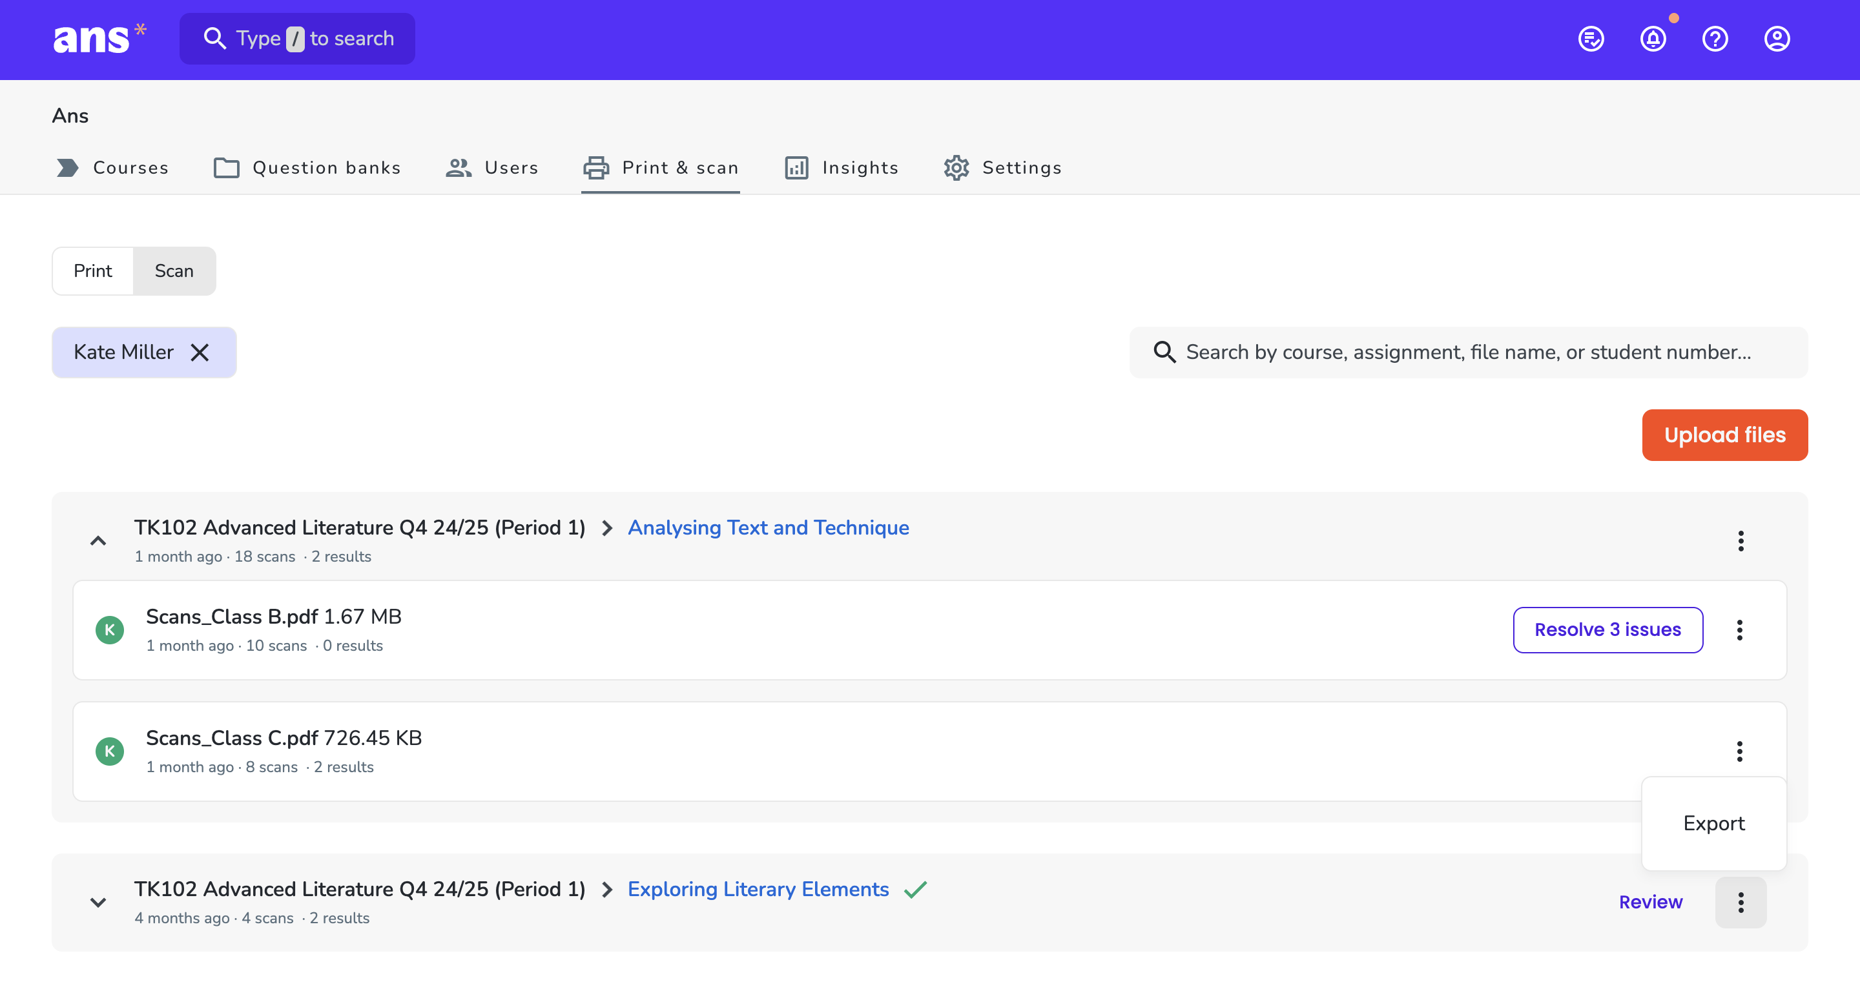
Task: Collapse the Analysing Text and Technique group
Action: pyautogui.click(x=98, y=540)
